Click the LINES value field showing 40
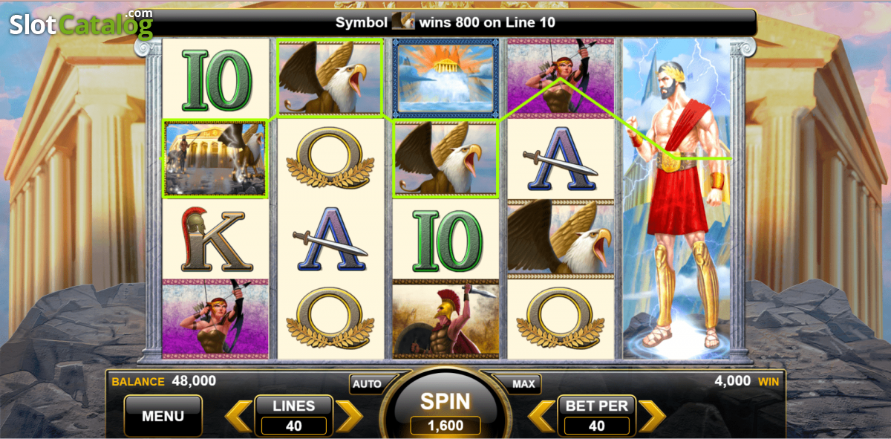This screenshot has width=891, height=439. coord(294,426)
